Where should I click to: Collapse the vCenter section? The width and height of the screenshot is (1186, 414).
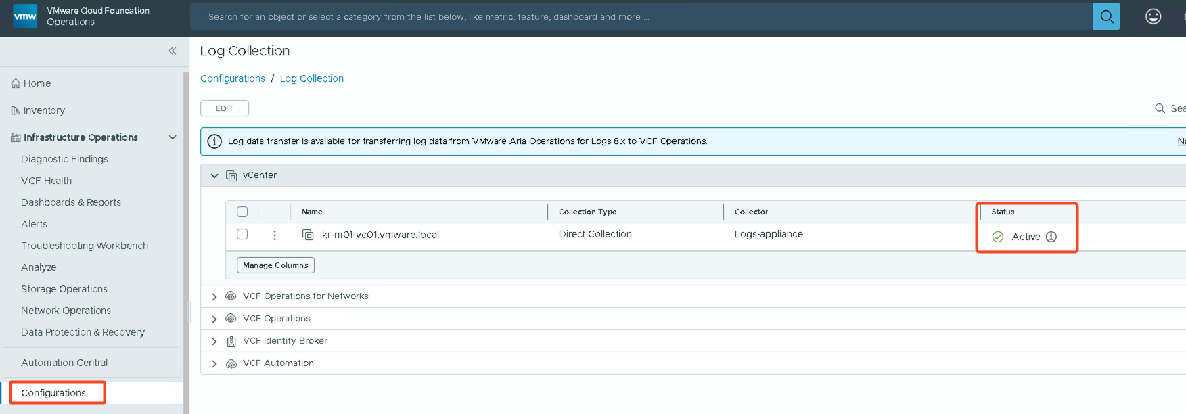tap(214, 175)
